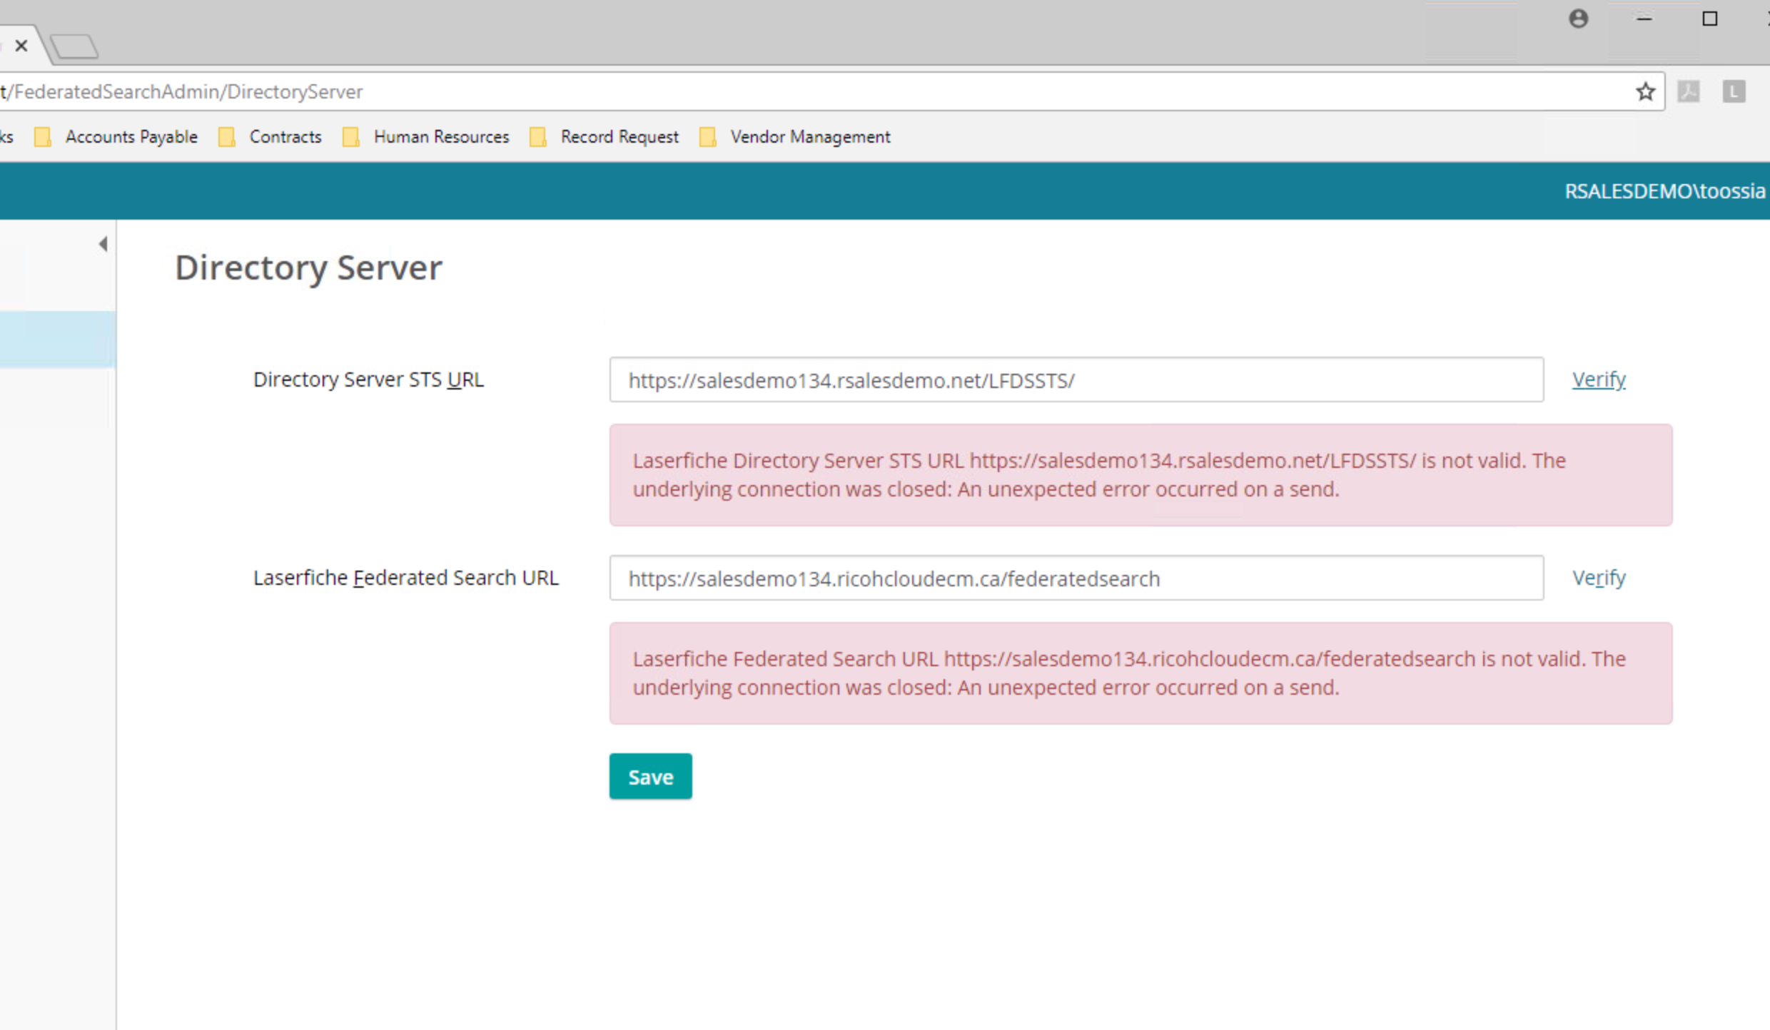Screen dimensions: 1770x1030
Task: Click the RSALESDEMO\toossia user name
Action: click(1664, 191)
